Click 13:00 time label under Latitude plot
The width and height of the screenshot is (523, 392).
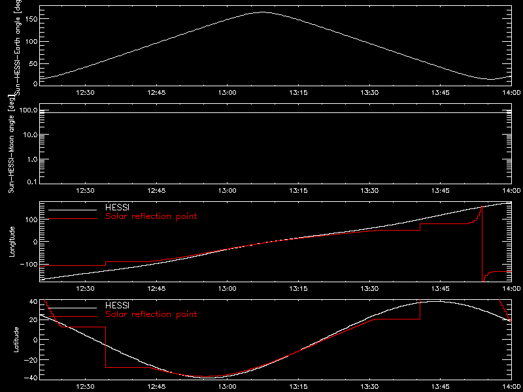click(x=228, y=386)
